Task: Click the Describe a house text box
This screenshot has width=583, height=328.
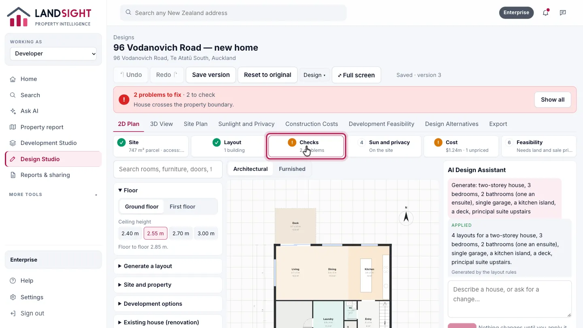Action: [510, 299]
